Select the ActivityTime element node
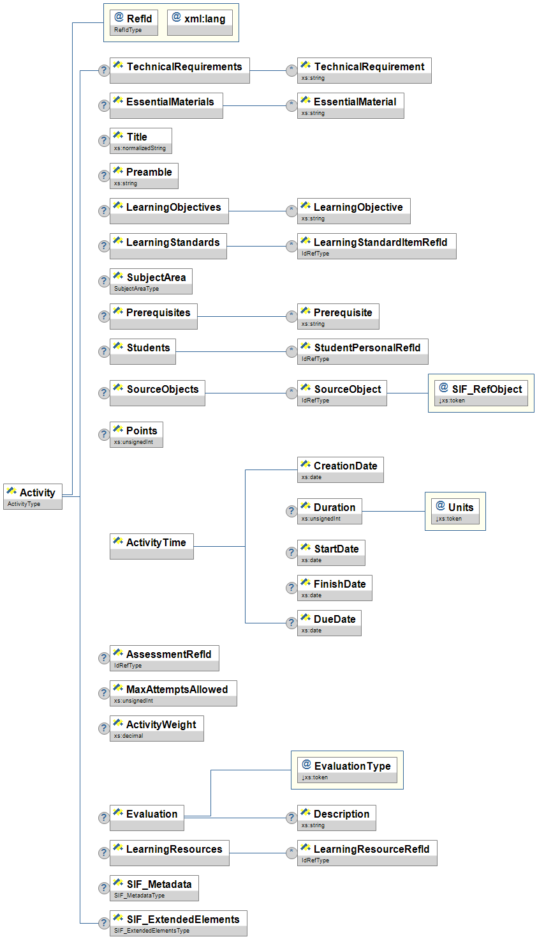The image size is (560, 939). (152, 546)
